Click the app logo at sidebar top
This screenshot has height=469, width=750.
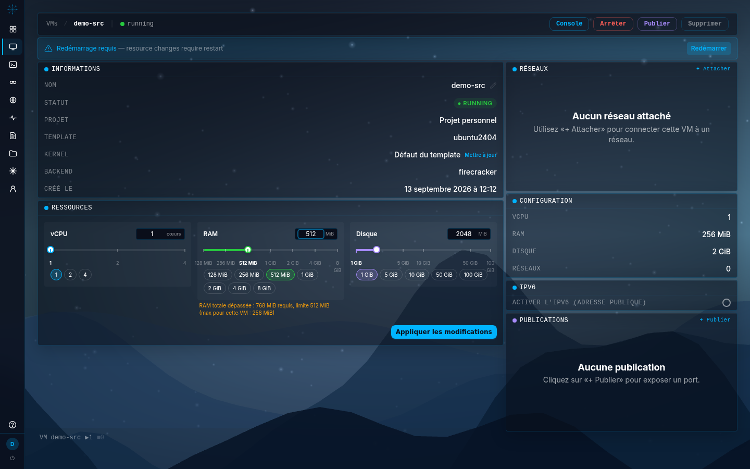(12, 9)
